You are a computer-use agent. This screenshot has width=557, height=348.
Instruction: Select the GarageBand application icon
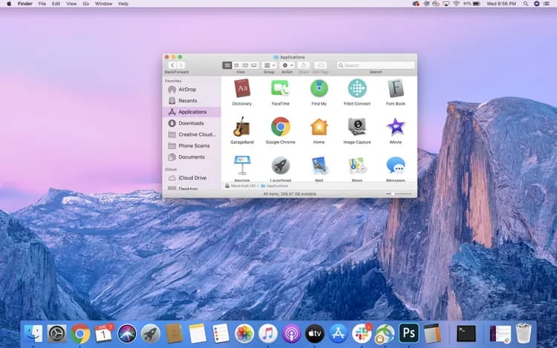pyautogui.click(x=242, y=127)
